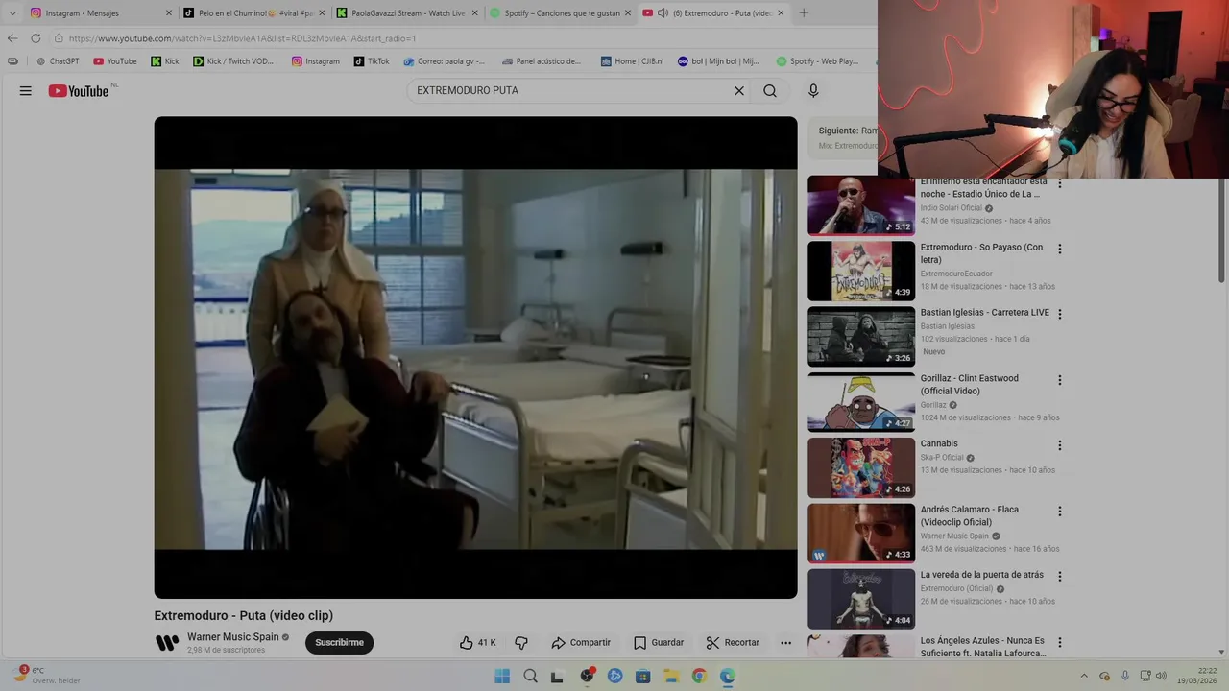The image size is (1229, 691).
Task: Dislike the video with thumbs down
Action: (521, 642)
